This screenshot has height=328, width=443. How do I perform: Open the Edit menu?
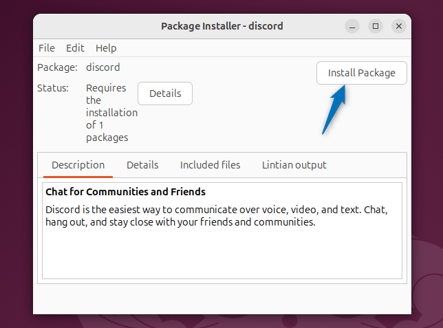[75, 48]
